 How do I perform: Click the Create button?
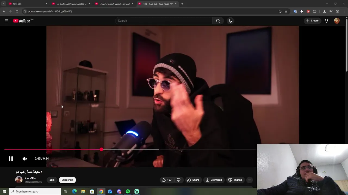point(312,21)
